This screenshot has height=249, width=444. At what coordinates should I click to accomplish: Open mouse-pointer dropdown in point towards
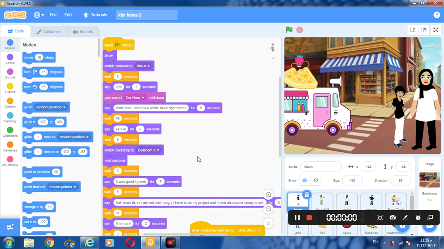62,187
